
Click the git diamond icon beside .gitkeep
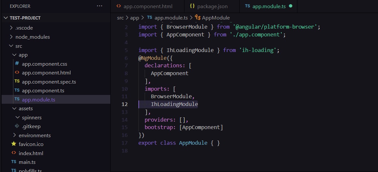coord(17,126)
